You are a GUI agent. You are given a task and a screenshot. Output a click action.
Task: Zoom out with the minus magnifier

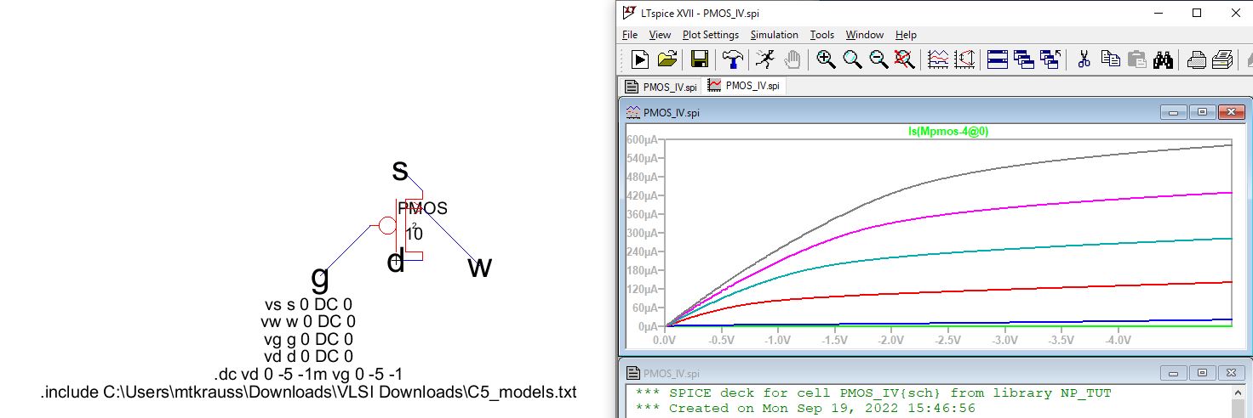tap(878, 59)
